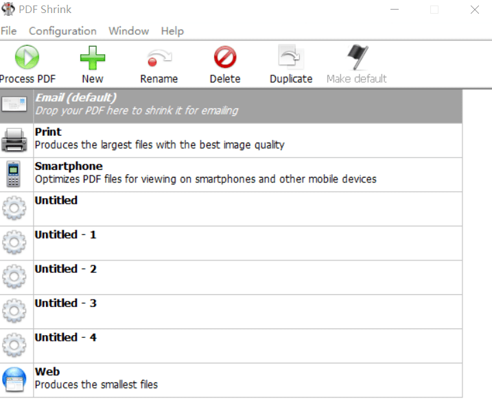Click the Rename toolbar icon
This screenshot has width=492, height=401.
coord(159,58)
